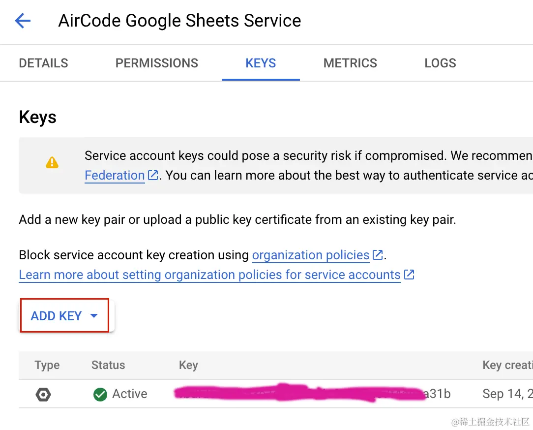Click the green Active checkmark icon
This screenshot has width=533, height=430.
click(100, 394)
